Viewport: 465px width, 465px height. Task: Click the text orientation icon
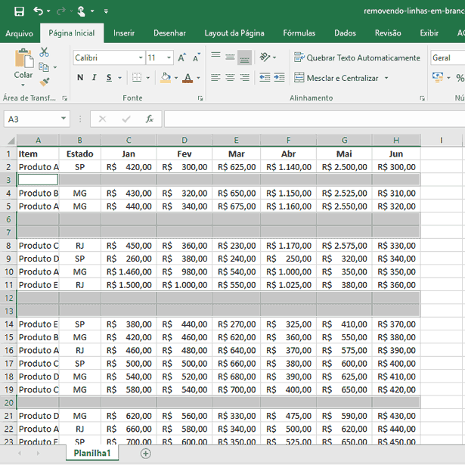(265, 57)
